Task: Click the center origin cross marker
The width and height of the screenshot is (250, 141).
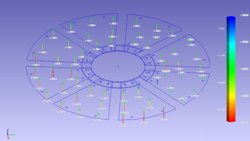Action: [x=118, y=67]
